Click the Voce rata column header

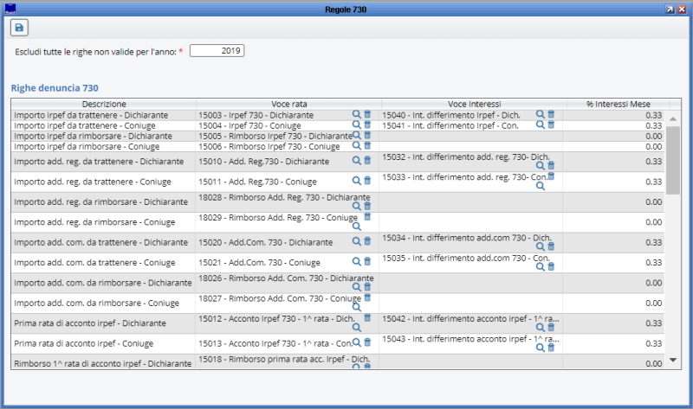point(288,104)
